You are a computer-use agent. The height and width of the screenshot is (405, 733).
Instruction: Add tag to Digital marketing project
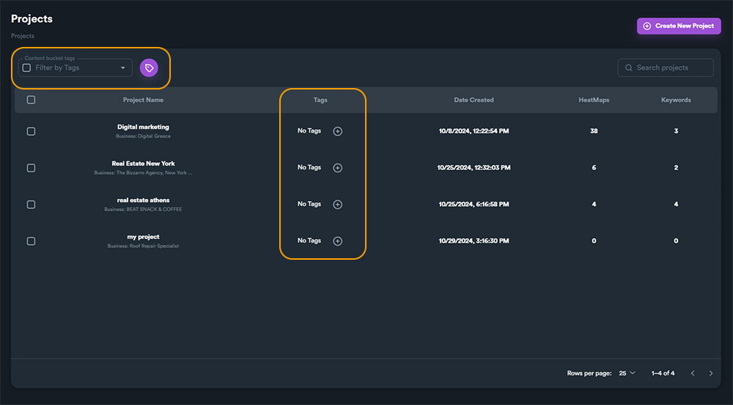337,131
